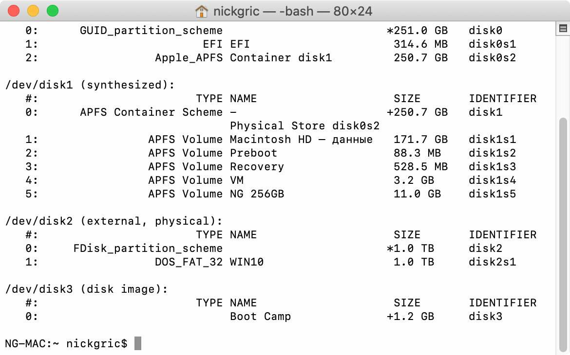570x355 pixels.
Task: Click the '/dev/disk3 (disk image):' header line
Action: click(87, 289)
